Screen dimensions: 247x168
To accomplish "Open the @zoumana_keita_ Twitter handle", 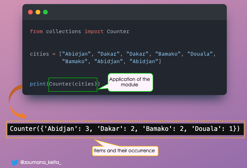I will click(x=41, y=163).
